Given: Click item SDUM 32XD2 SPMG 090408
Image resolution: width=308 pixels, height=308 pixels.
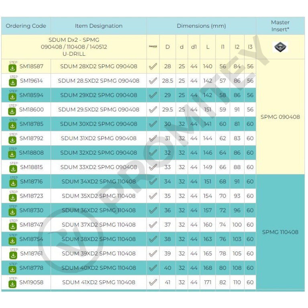Looking at the screenshot, I should 99,153.
